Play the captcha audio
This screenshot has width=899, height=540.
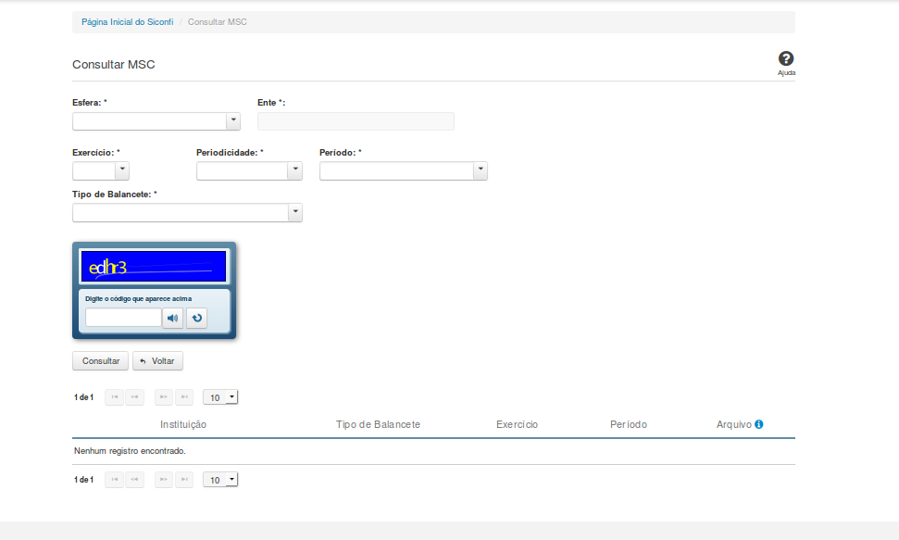172,319
